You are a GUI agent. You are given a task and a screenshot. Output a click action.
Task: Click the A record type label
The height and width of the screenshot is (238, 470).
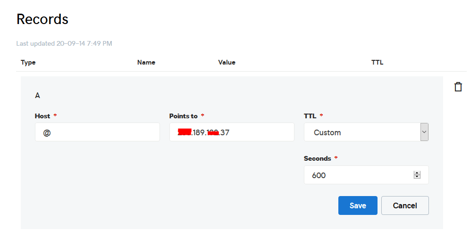pos(37,96)
